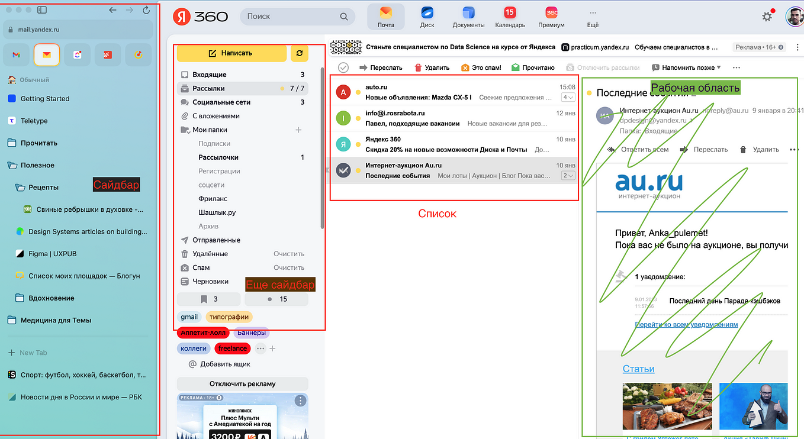The width and height of the screenshot is (804, 439).
Task: Open Ещё services menu
Action: coord(593,17)
